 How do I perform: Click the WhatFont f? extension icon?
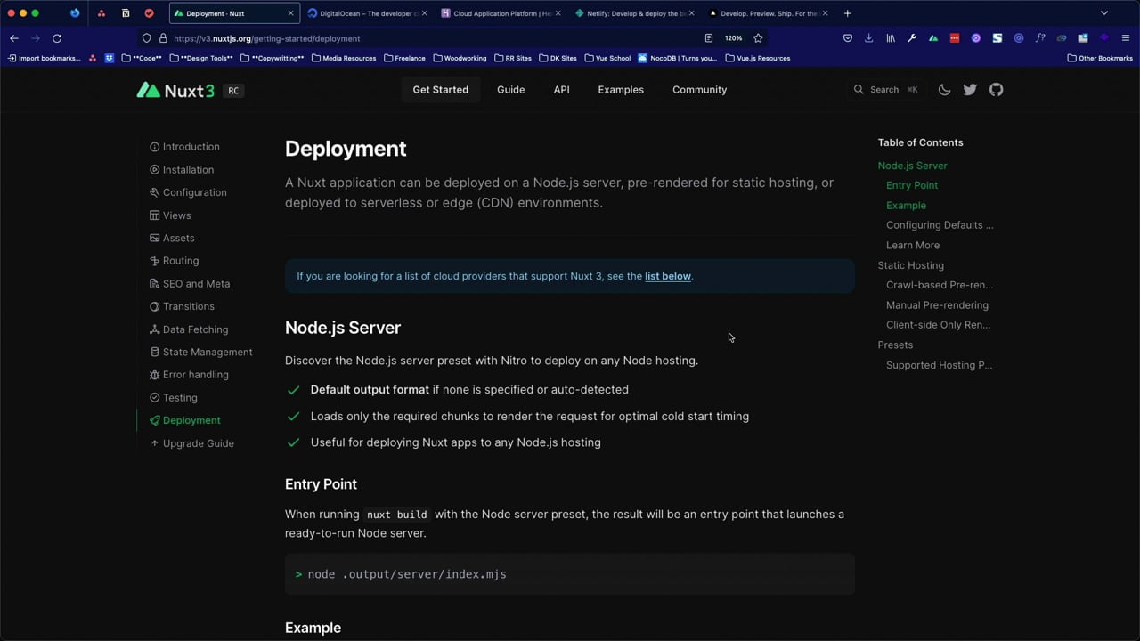click(x=1040, y=38)
